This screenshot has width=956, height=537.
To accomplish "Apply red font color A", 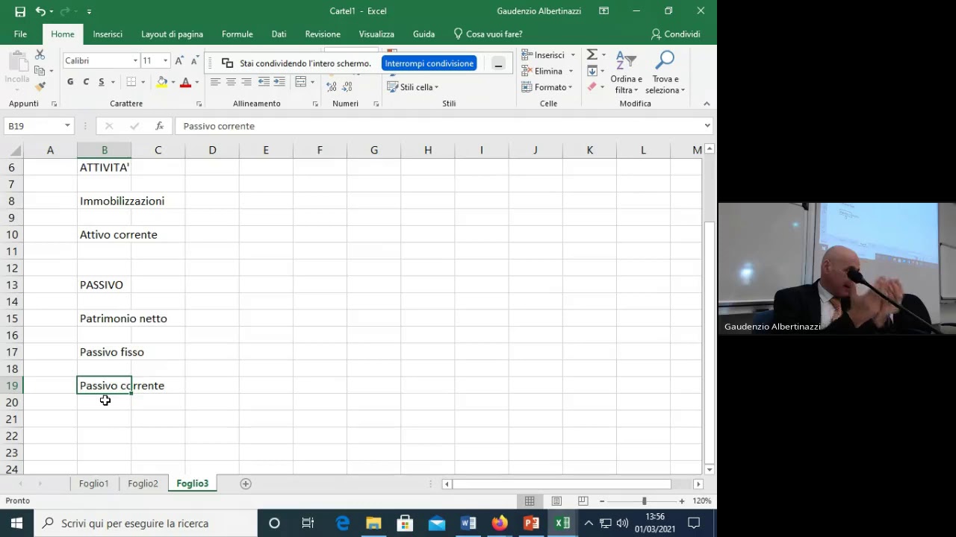I will coord(186,82).
